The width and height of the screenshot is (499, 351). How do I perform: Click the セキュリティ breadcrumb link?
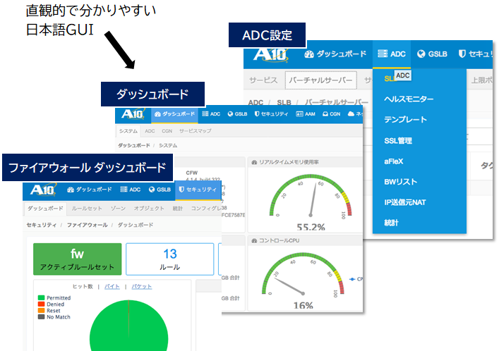pyautogui.click(x=42, y=225)
